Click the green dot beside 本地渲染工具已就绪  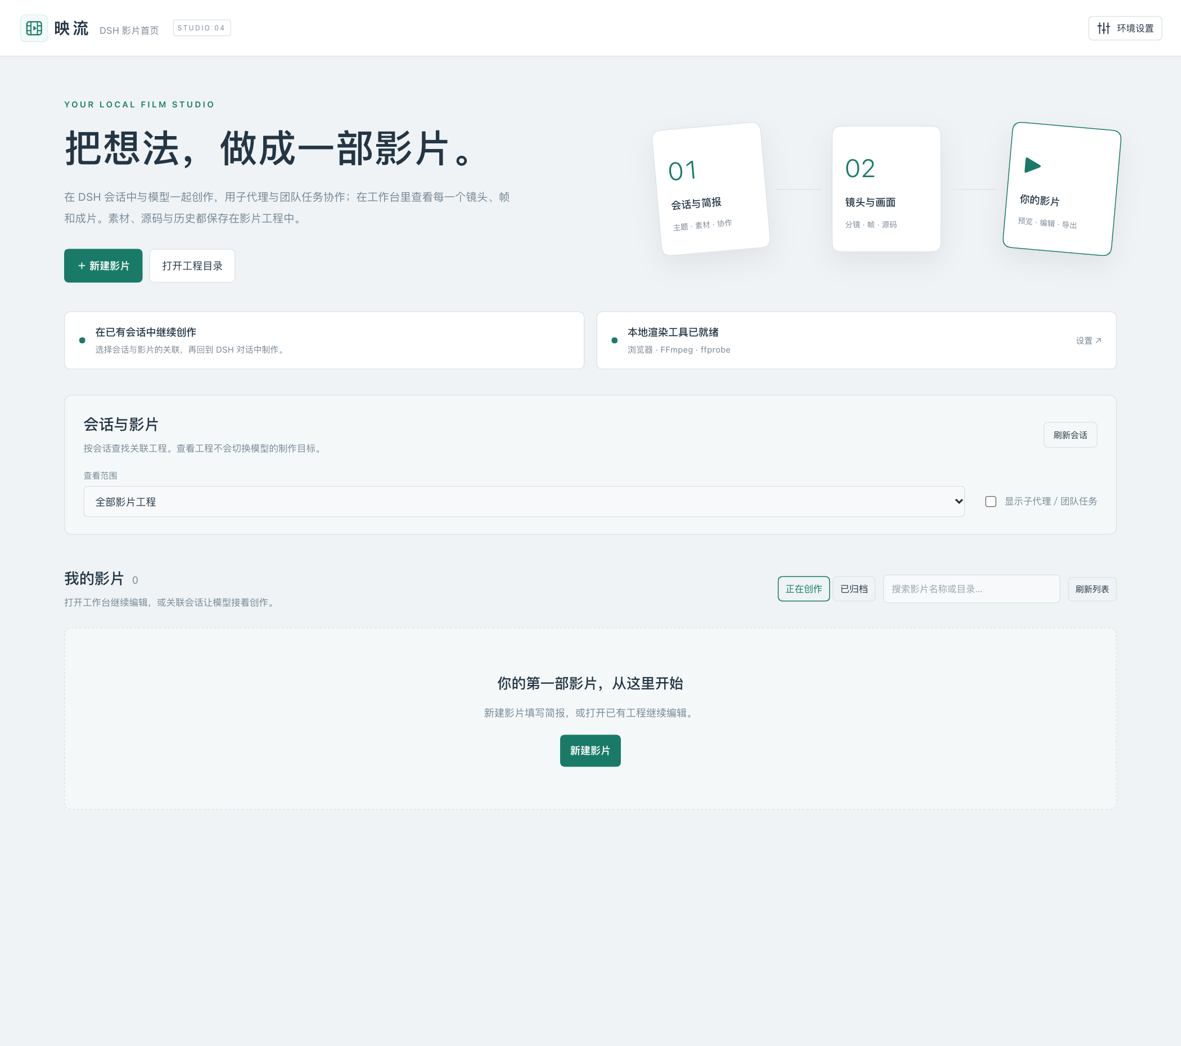(615, 340)
